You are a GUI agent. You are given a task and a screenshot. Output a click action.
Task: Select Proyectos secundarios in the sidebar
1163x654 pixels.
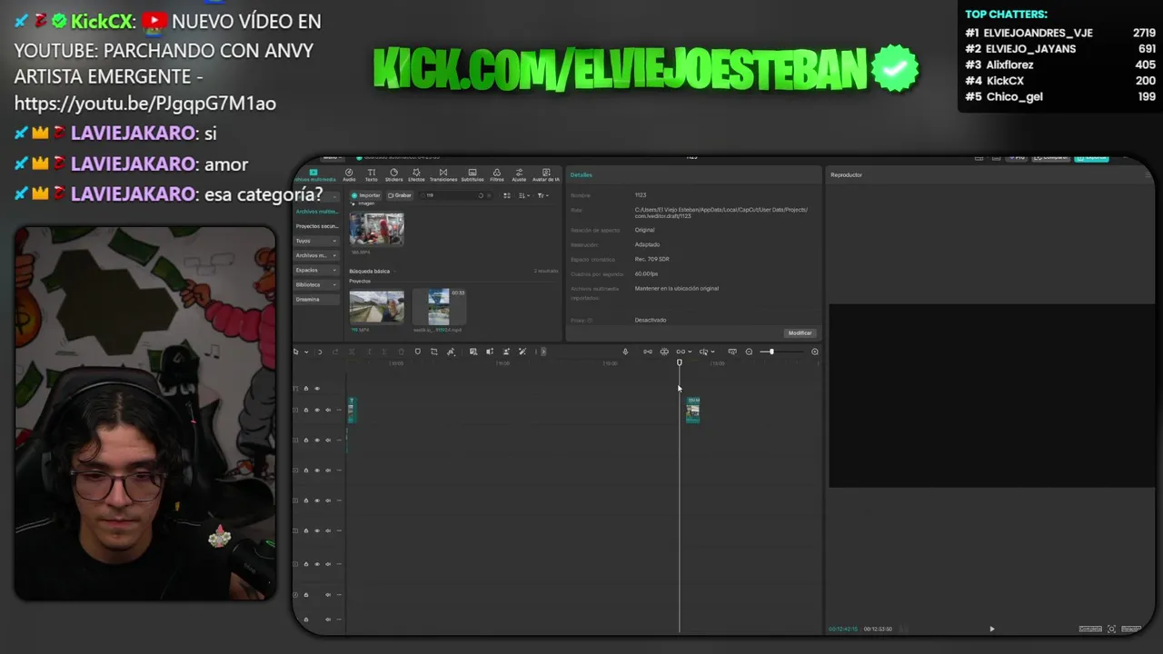pos(317,226)
